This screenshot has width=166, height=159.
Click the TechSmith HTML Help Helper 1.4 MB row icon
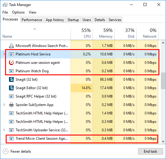(11, 113)
